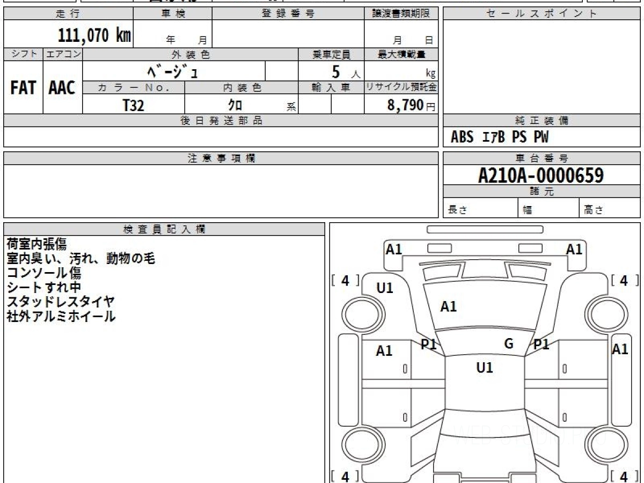The height and width of the screenshot is (483, 644).
Task: Select the セールスポイント header
Action: click(x=542, y=14)
